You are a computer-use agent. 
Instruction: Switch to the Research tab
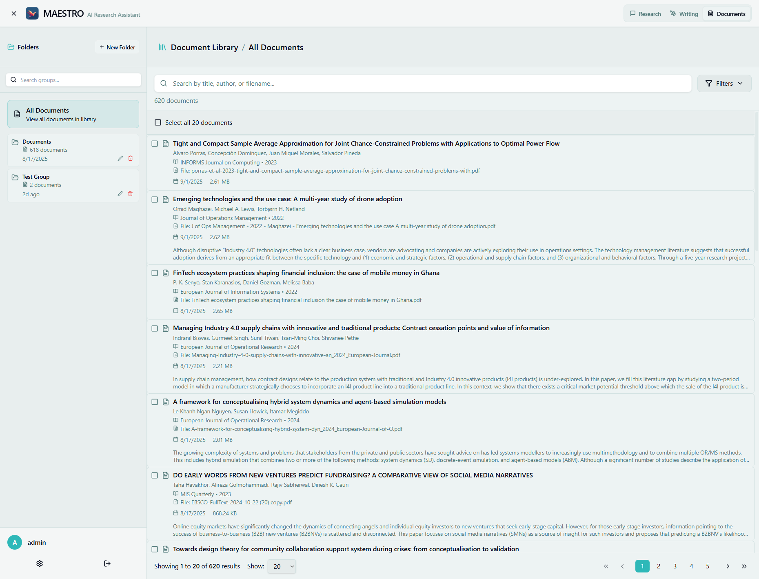pyautogui.click(x=645, y=13)
